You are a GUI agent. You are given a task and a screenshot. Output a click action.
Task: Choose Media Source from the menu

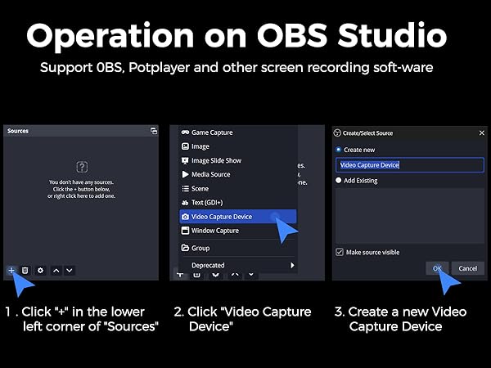point(238,174)
